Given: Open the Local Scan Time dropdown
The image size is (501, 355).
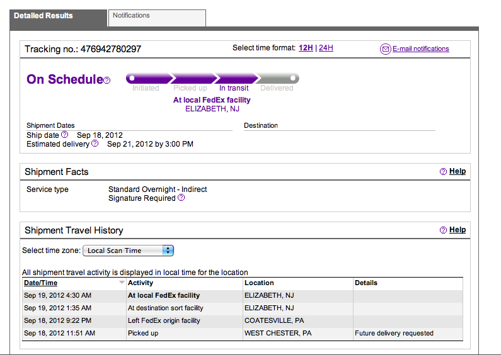Looking at the screenshot, I should [x=128, y=251].
